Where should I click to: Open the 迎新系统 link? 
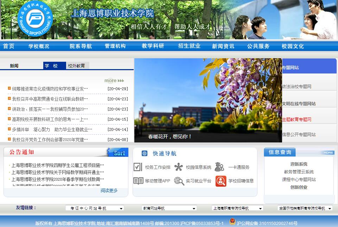pos(299,164)
